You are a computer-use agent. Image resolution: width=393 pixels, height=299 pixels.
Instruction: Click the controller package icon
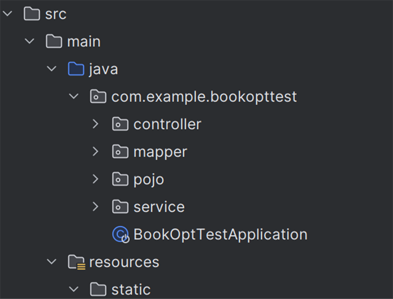click(x=120, y=124)
